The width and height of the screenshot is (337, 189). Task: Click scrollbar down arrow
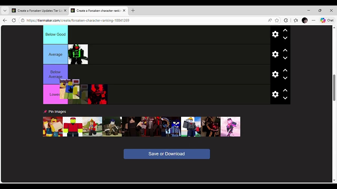334,180
